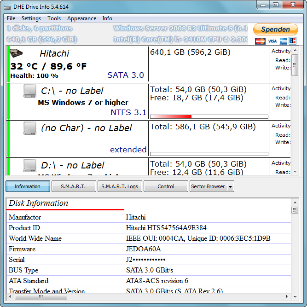This screenshot has width=307, height=307.
Task: Switch to the Information tab
Action: pyautogui.click(x=28, y=186)
